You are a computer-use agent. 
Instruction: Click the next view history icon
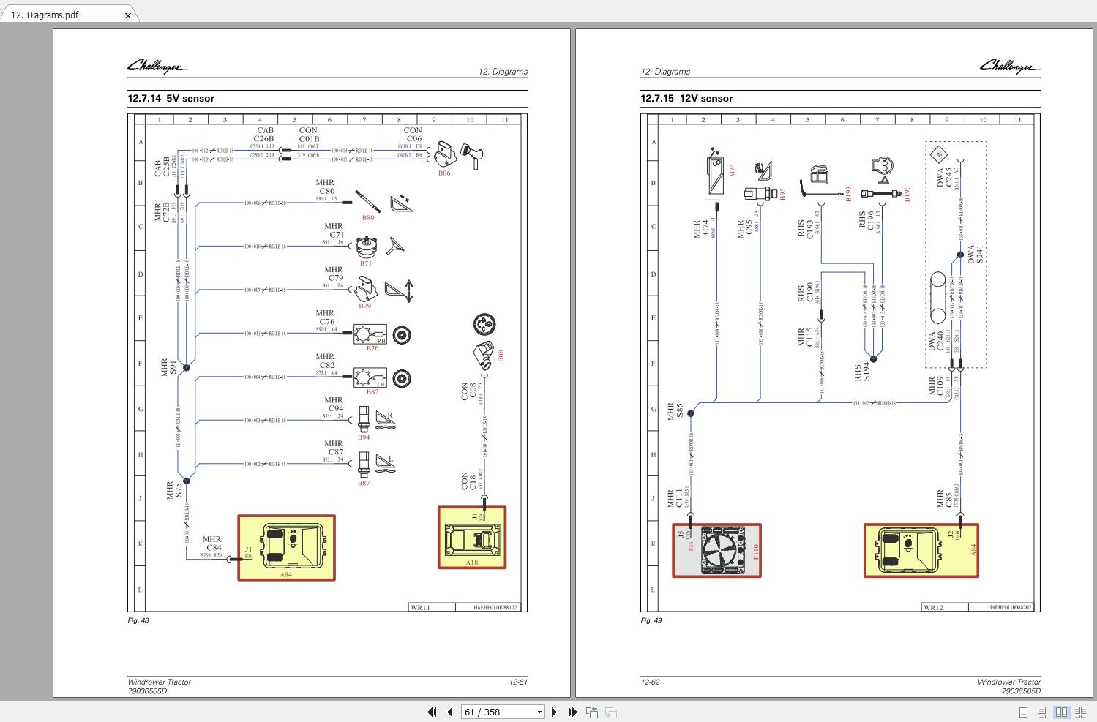pyautogui.click(x=610, y=710)
